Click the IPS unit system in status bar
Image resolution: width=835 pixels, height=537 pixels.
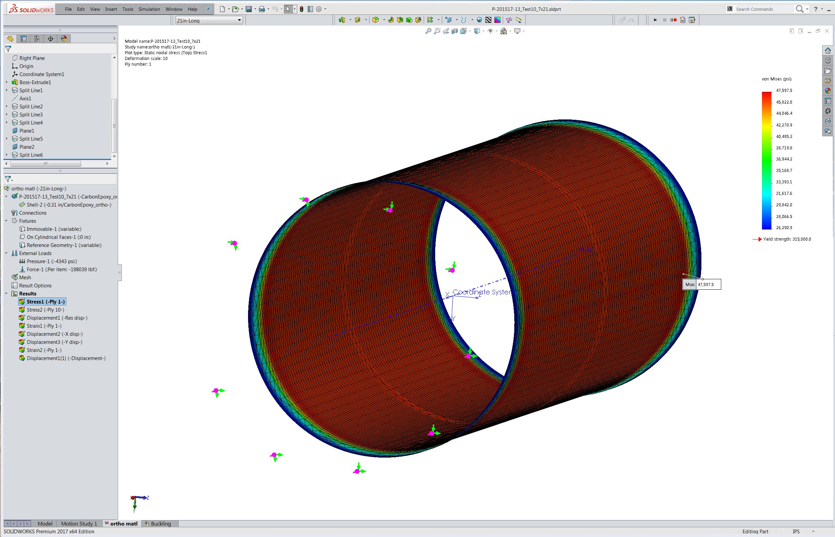796,531
